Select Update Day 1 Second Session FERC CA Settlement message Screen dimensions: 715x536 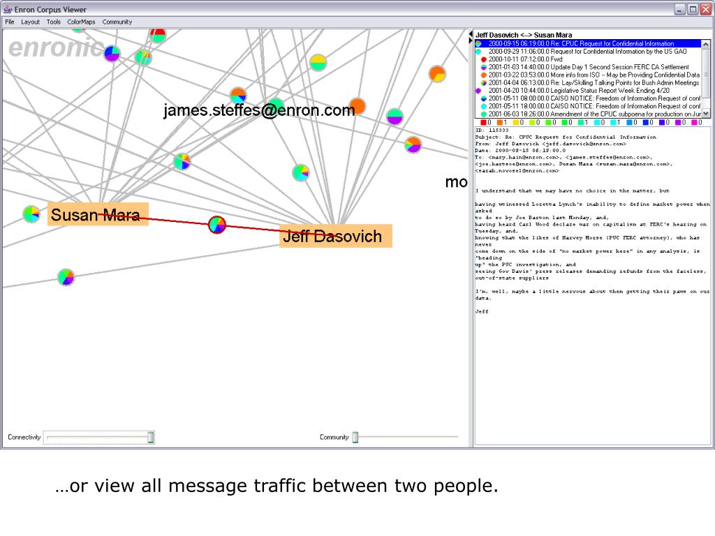pos(588,67)
